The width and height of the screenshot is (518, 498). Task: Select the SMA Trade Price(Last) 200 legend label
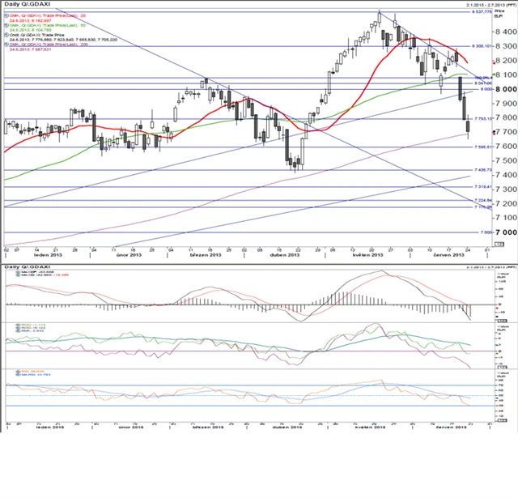point(49,45)
